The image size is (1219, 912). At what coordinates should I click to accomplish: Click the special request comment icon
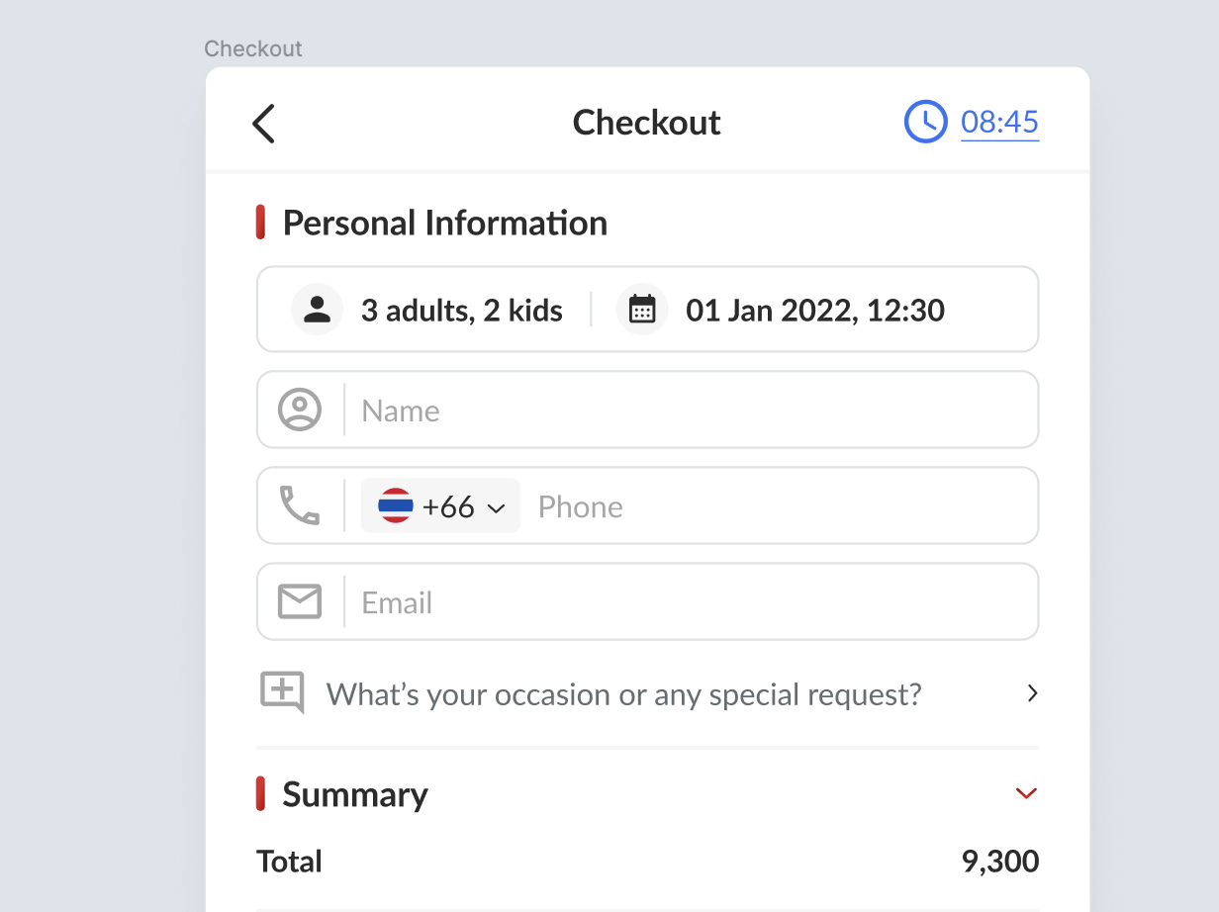pos(282,692)
